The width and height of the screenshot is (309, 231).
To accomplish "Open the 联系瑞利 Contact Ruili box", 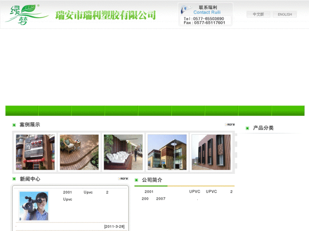I will 205,14.
